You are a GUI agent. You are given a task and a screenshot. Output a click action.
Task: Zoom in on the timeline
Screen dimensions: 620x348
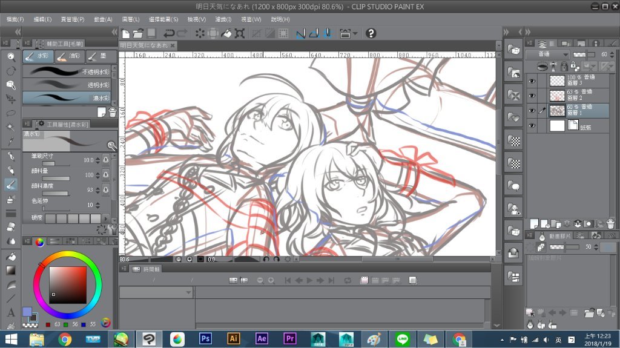pos(271,280)
